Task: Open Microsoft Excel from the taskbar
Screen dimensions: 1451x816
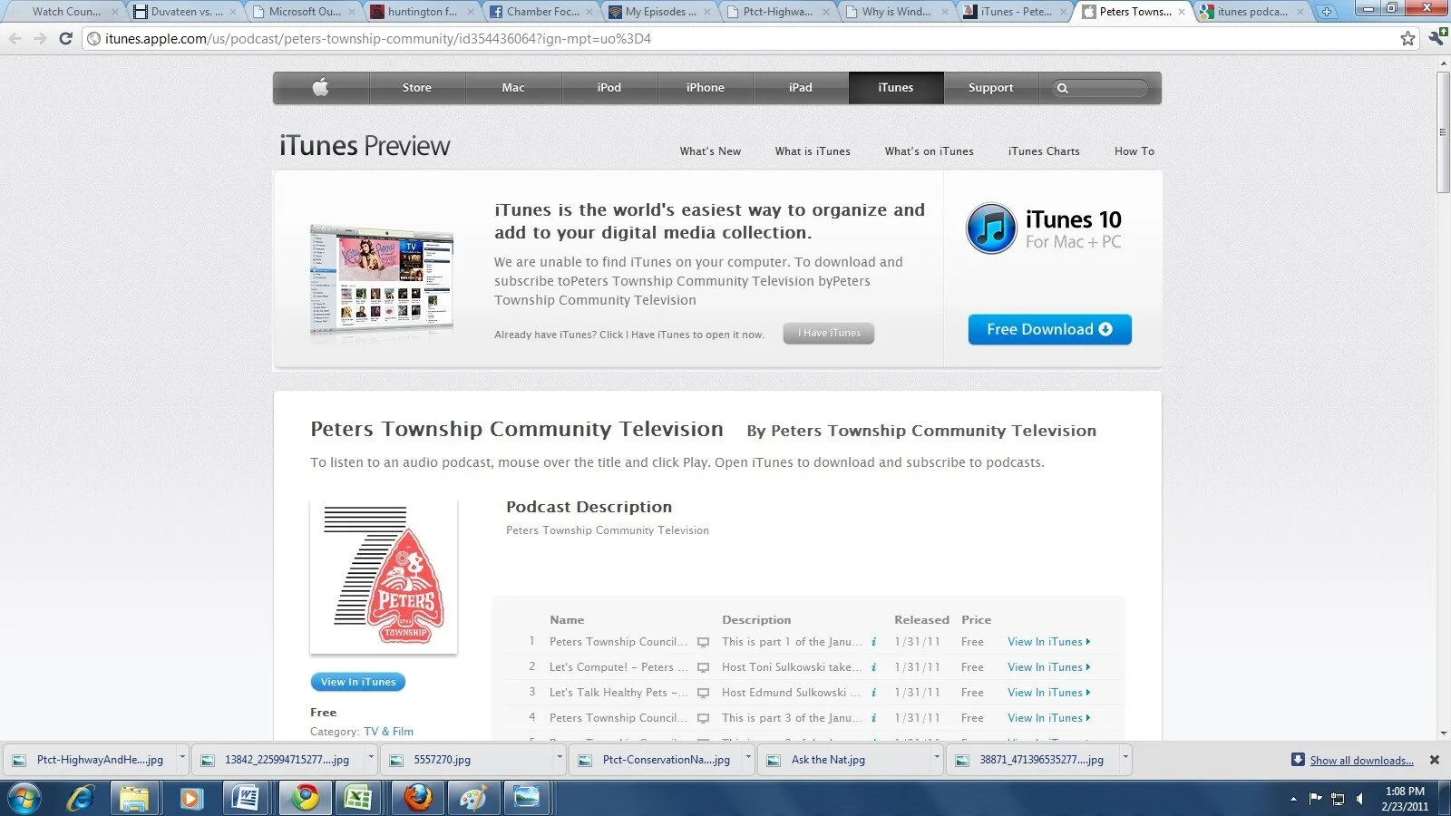Action: (x=358, y=799)
